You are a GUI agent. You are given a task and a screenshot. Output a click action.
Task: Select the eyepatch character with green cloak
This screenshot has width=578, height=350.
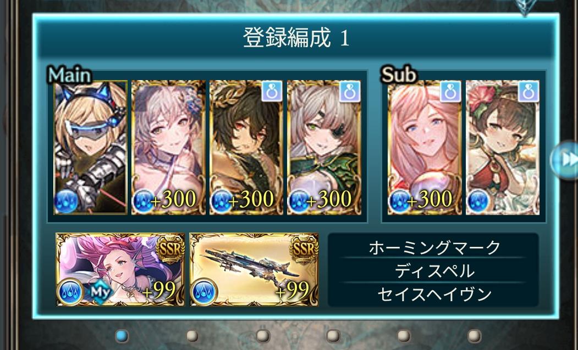324,148
